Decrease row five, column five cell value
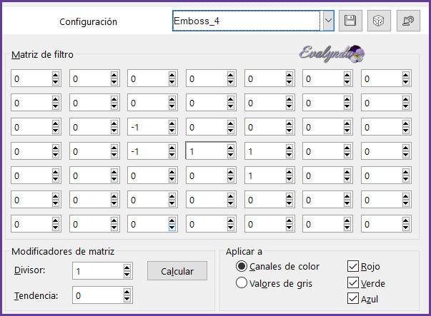This screenshot has width=431, height=316. 289,178
